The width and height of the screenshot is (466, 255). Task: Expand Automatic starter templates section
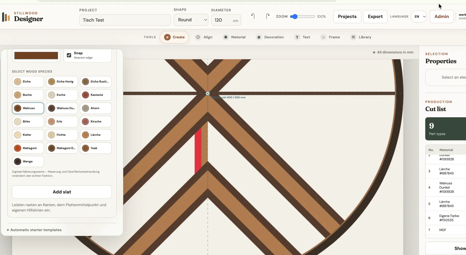point(34,230)
